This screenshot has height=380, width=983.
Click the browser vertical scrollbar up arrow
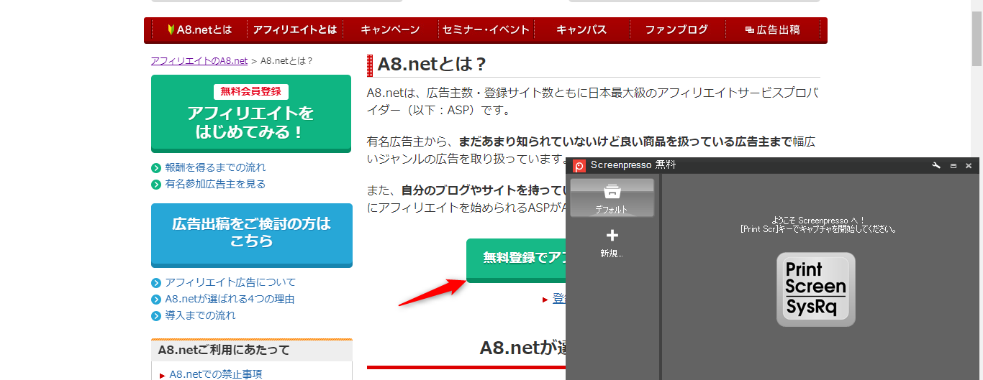tap(977, 6)
